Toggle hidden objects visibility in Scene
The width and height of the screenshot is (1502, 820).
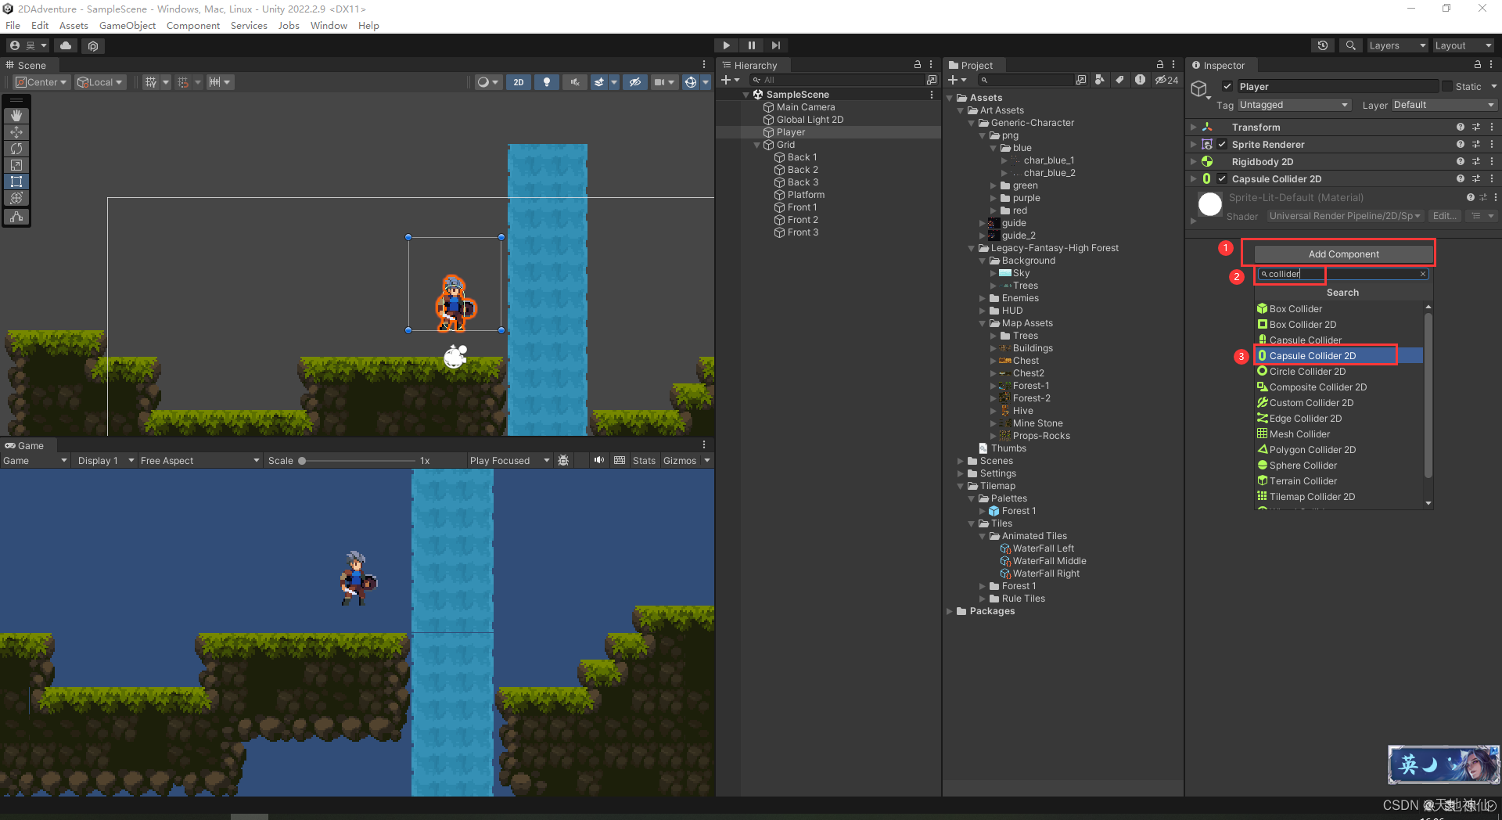coord(635,82)
